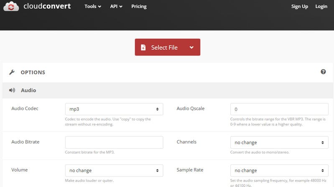Open the Tools menu

[x=93, y=6]
